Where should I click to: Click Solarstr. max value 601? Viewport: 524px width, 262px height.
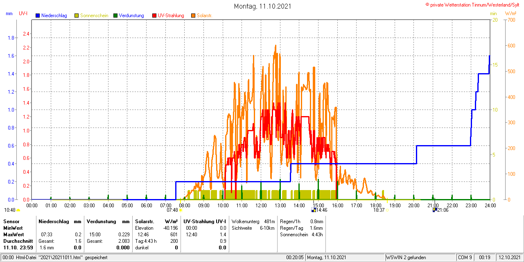tap(174, 235)
